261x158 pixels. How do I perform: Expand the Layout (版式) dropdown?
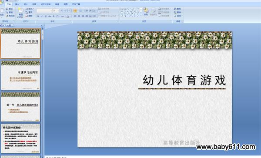tap(33, 9)
